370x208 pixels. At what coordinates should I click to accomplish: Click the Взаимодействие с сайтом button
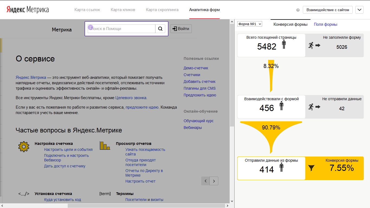coord(327,10)
